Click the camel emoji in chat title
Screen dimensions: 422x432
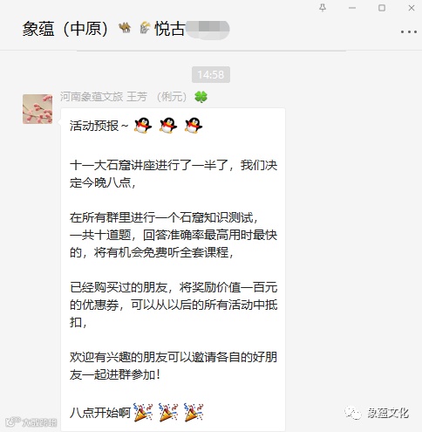(125, 28)
